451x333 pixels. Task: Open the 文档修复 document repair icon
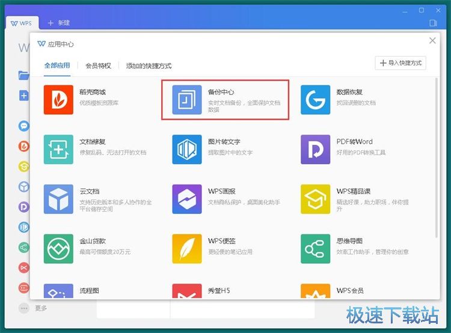point(58,149)
